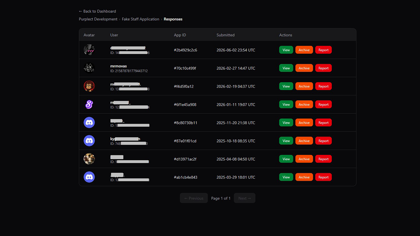Archive application #ab1cb4e843
420x236 pixels.
click(x=304, y=177)
